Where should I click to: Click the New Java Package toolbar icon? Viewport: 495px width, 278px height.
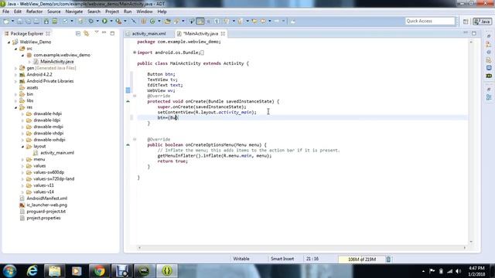click(x=144, y=21)
